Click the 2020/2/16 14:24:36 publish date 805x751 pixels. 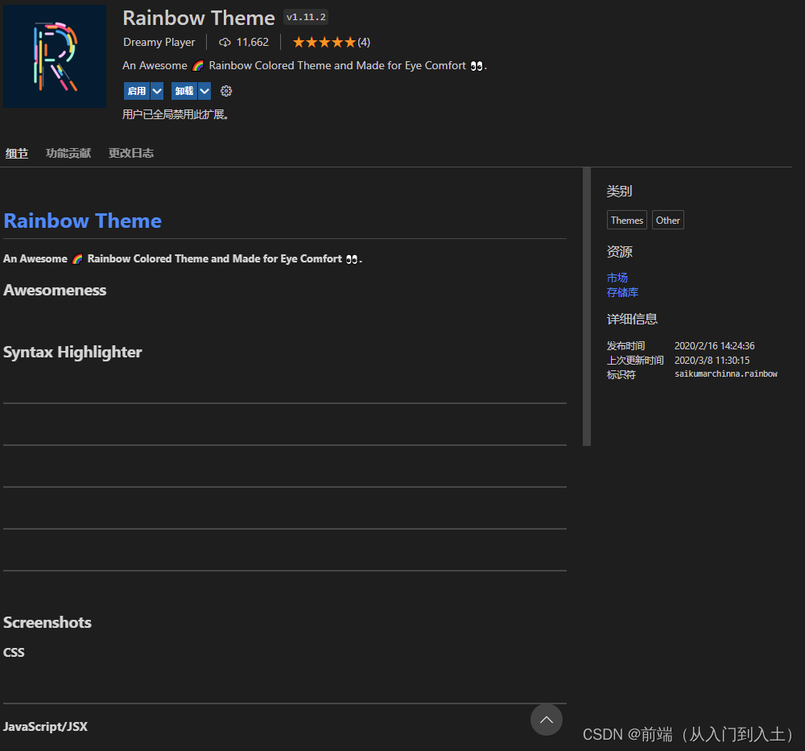(715, 346)
